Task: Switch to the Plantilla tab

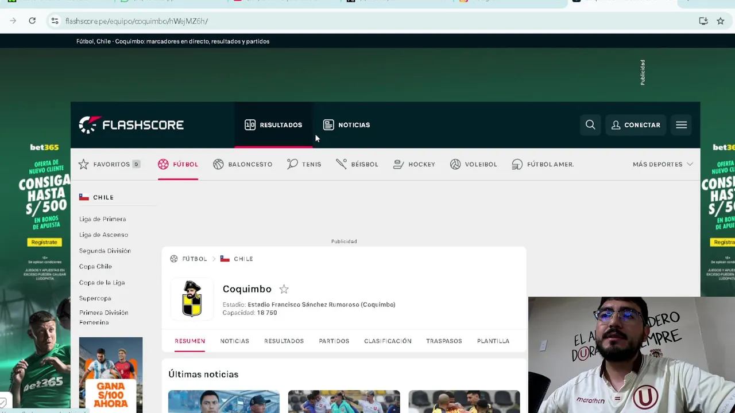Action: click(493, 341)
